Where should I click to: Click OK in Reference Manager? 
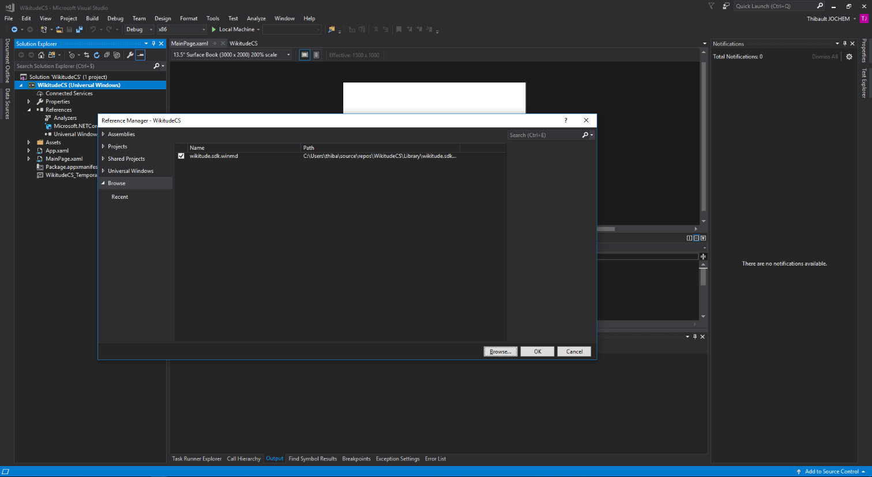tap(538, 351)
